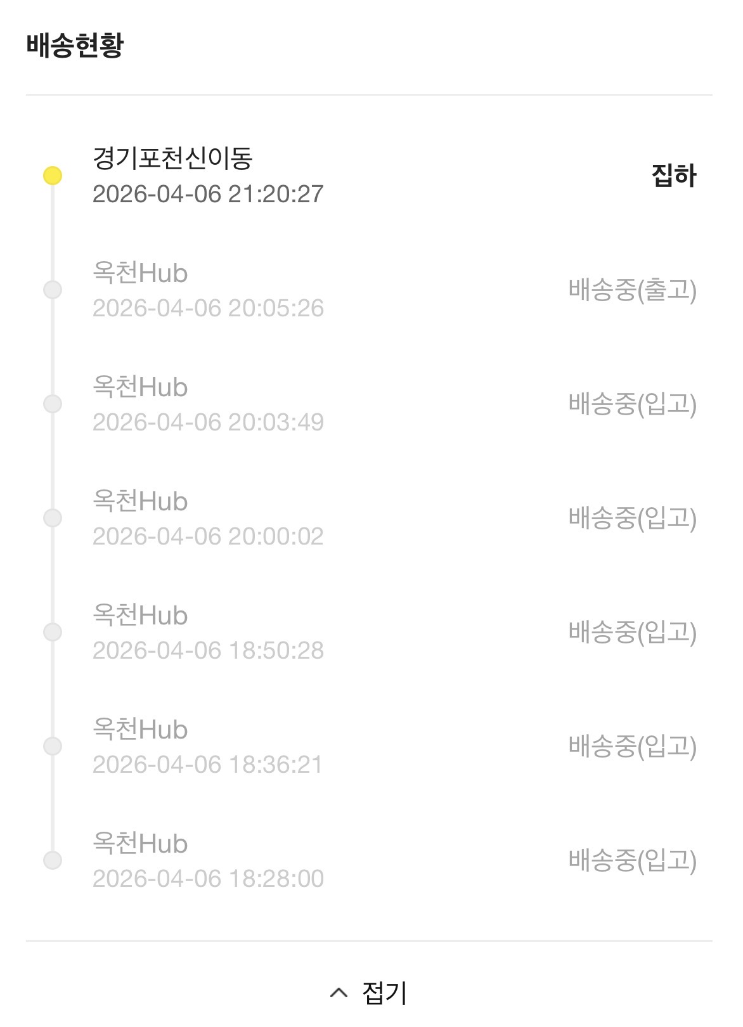This screenshot has width=743, height=1027.
Task: Select the 옥천Hub entry at 20:00:02
Action: tap(140, 501)
